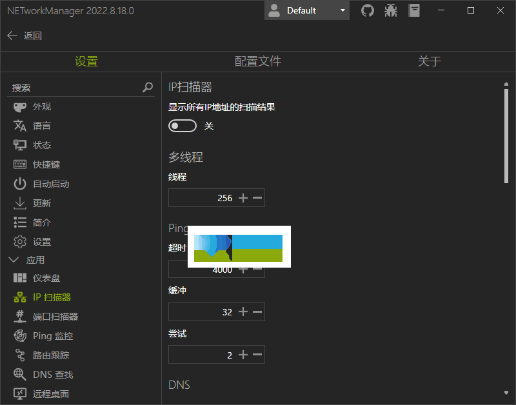Click the DNS 查找 globe icon

pyautogui.click(x=20, y=375)
